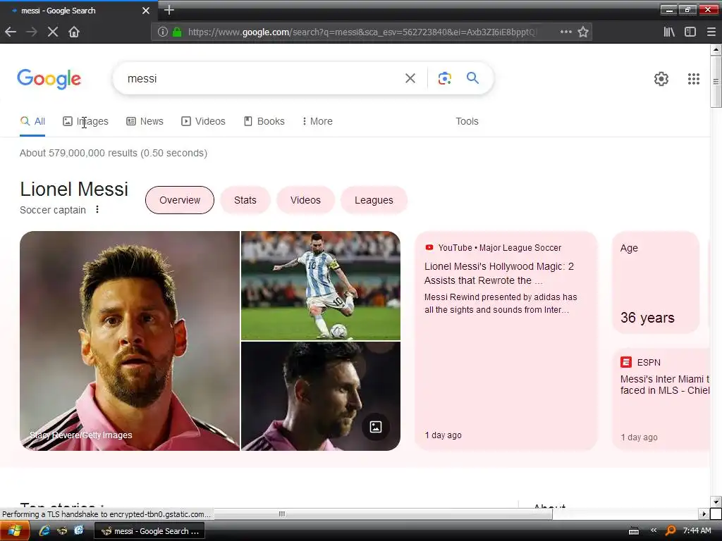Open the browser home page
This screenshot has width=722, height=541.
(x=74, y=32)
